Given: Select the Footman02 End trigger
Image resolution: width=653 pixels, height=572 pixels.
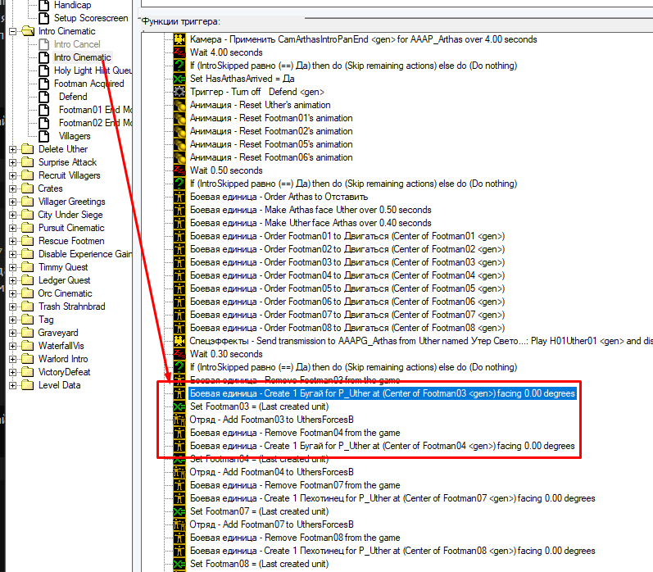Looking at the screenshot, I should click(x=95, y=123).
